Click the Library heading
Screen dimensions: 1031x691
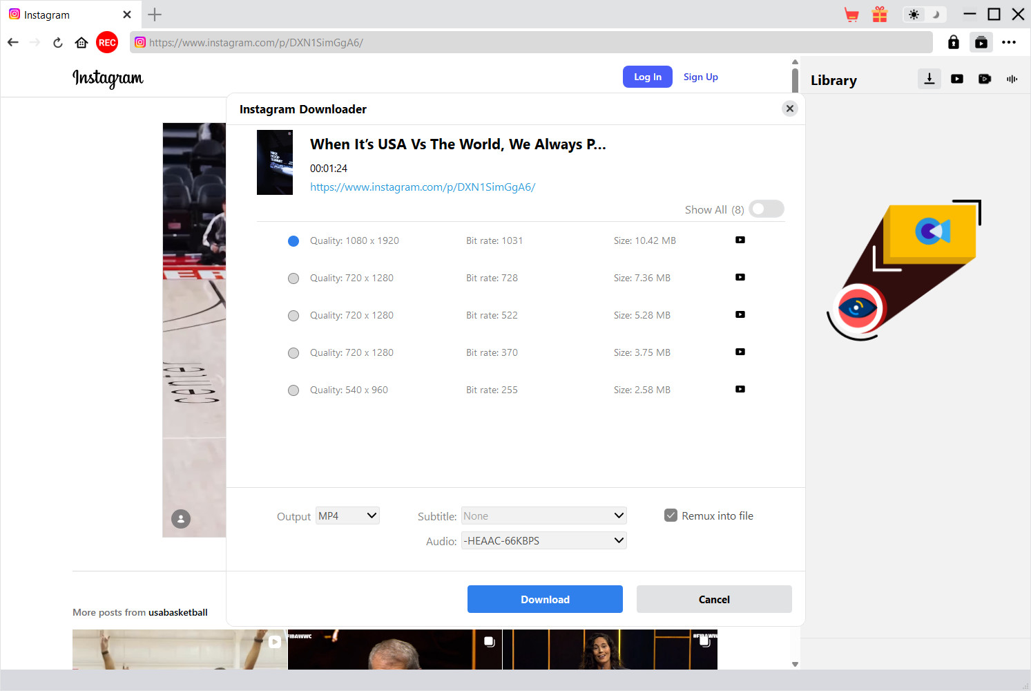pos(834,80)
